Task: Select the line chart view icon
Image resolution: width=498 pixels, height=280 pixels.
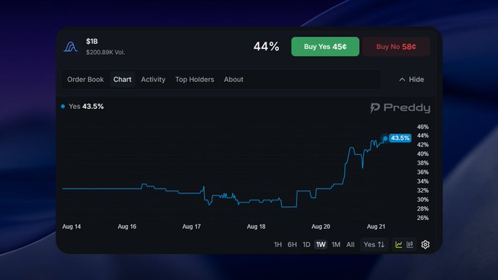Action: (398, 244)
